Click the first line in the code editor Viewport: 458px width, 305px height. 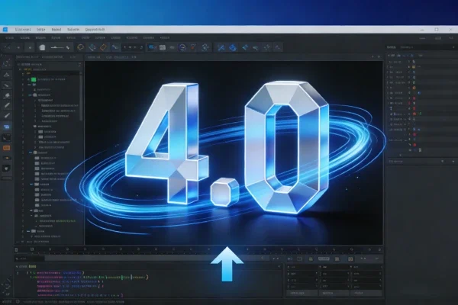61,270
